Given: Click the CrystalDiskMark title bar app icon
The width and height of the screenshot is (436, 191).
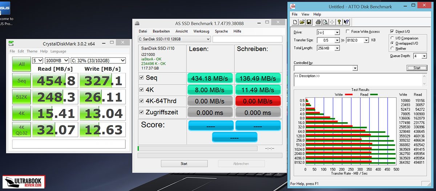Looking at the screenshot, I should [12, 43].
